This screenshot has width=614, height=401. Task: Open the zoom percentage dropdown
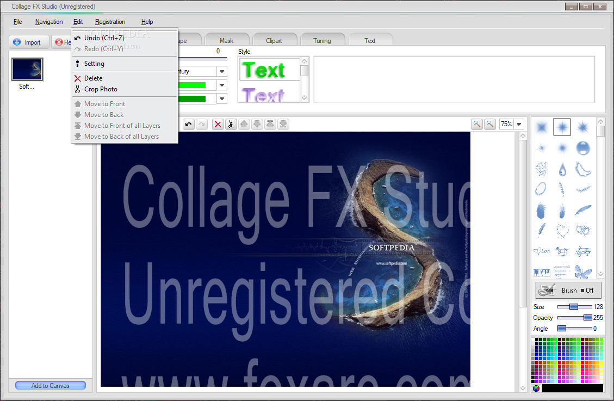[519, 124]
